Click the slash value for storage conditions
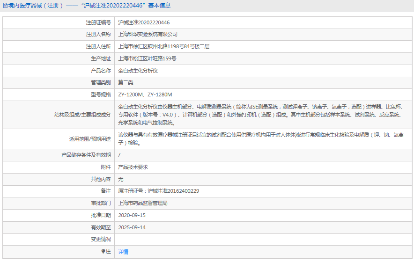 click(x=119, y=155)
